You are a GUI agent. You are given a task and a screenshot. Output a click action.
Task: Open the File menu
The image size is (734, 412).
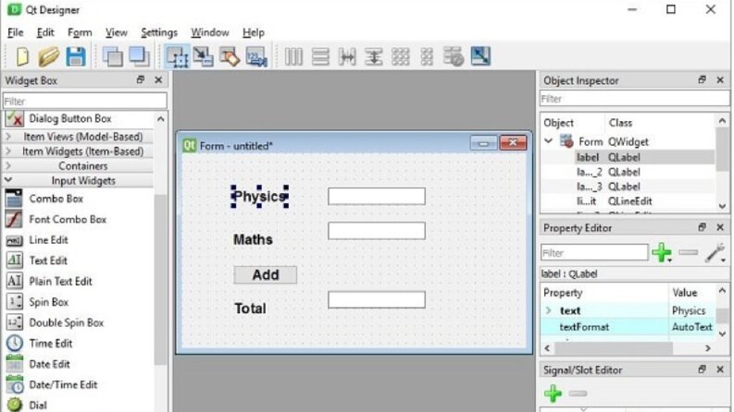16,32
